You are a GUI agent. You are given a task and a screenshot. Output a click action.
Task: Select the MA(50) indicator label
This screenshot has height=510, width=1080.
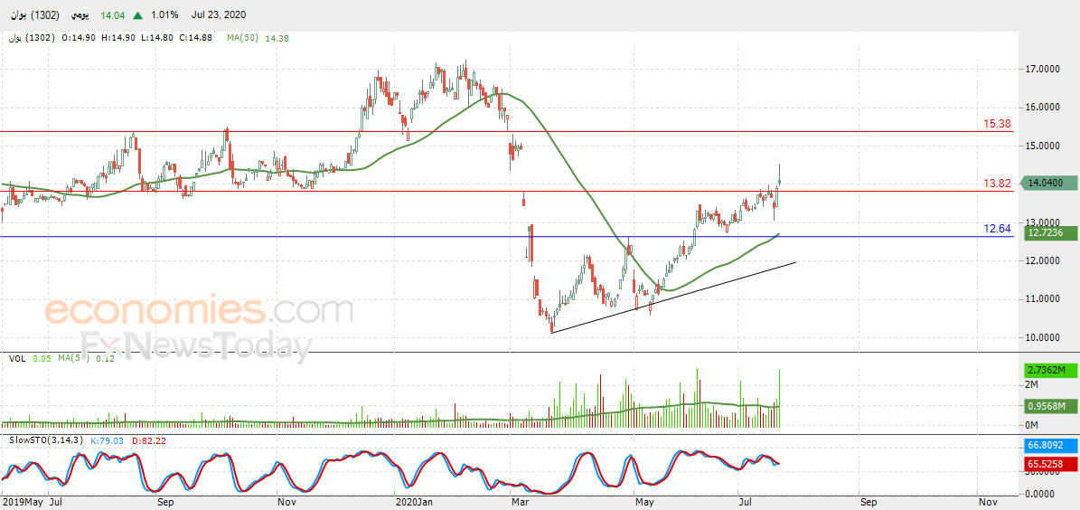click(x=243, y=39)
